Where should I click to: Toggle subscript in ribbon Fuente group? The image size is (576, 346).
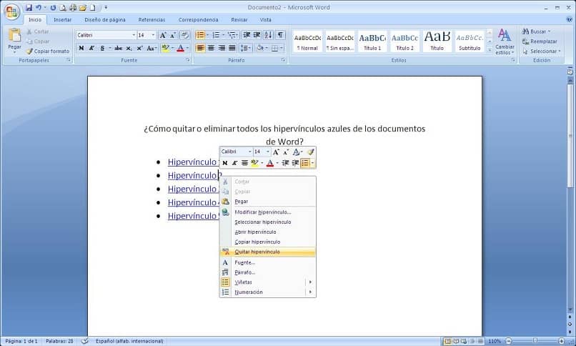coord(129,48)
